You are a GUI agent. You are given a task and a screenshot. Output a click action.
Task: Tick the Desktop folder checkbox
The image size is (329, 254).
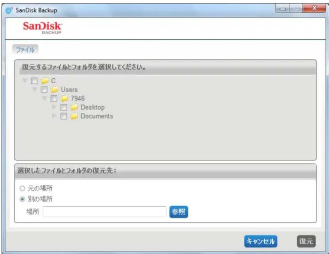[64, 107]
